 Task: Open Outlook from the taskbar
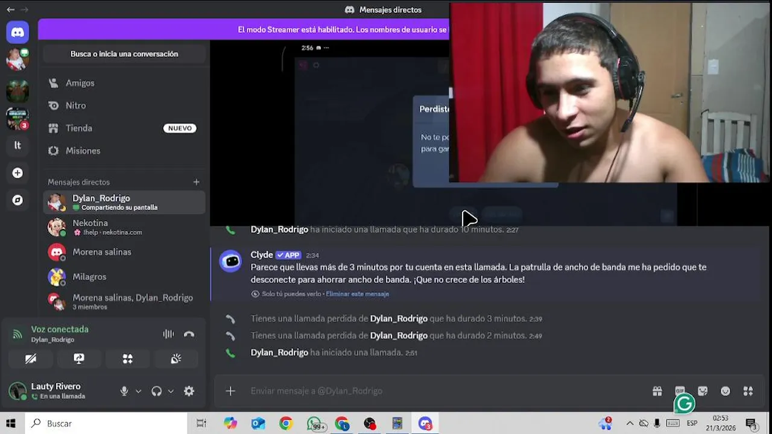tap(258, 424)
